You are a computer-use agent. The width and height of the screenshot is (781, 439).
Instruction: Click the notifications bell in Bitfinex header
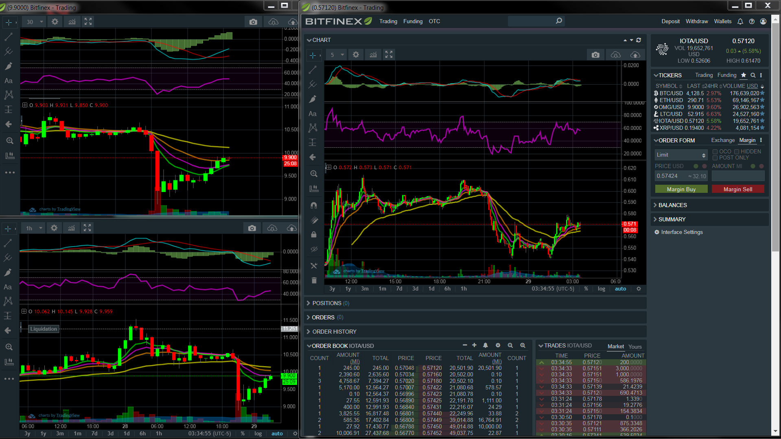click(x=740, y=21)
